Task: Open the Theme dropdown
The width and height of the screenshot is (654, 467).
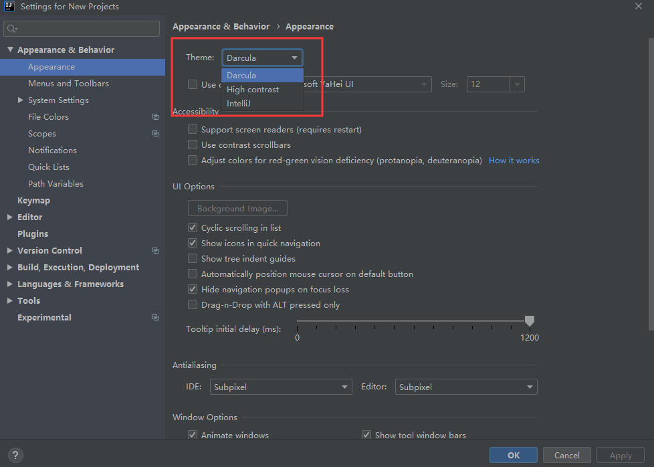Action: (262, 58)
